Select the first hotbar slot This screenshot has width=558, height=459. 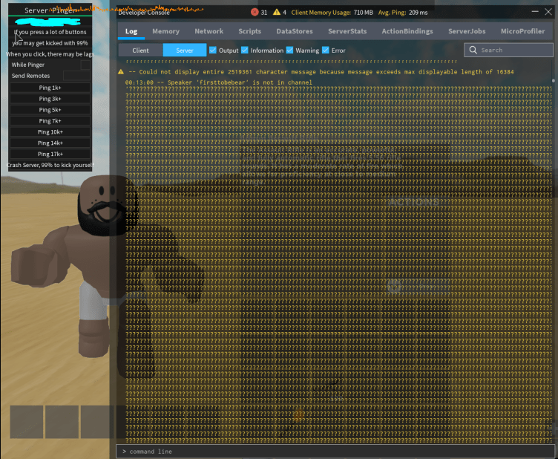(x=27, y=422)
